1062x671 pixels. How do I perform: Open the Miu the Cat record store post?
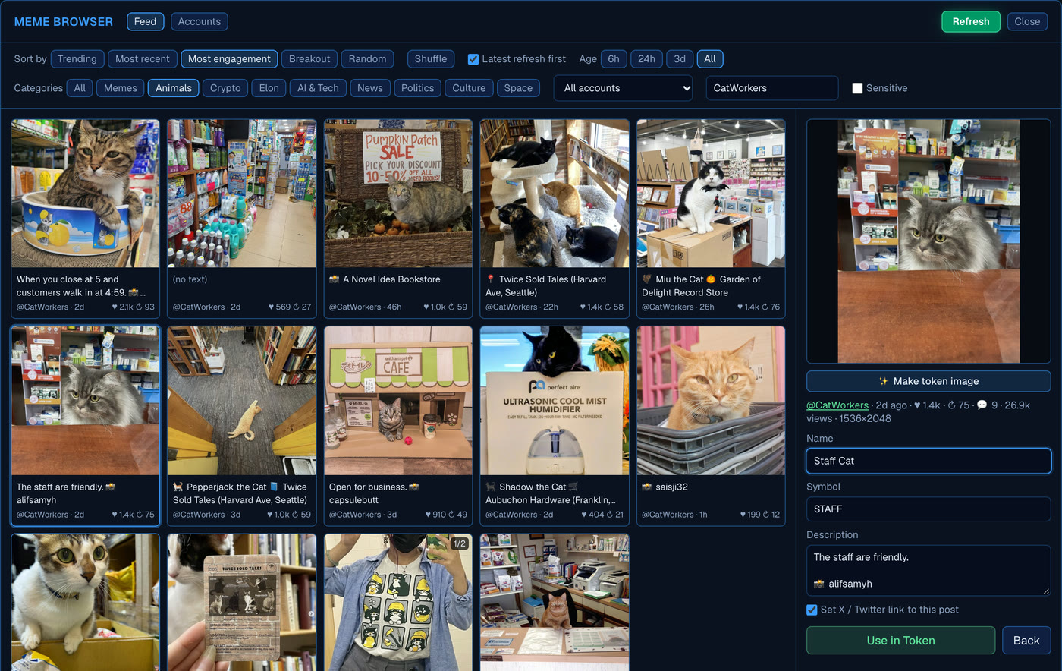coord(711,218)
